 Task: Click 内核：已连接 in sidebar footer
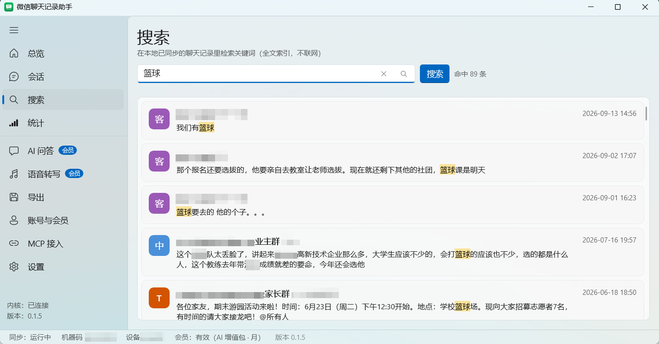(28, 305)
